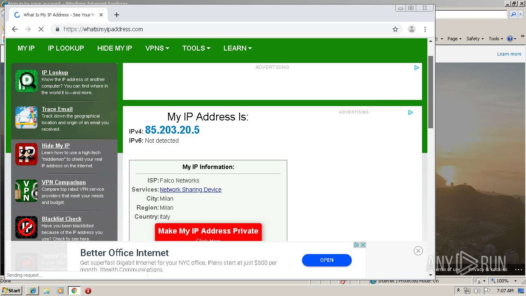Open Internet Explorer Page dropdown
This screenshot has height=296, width=526.
pyautogui.click(x=454, y=39)
